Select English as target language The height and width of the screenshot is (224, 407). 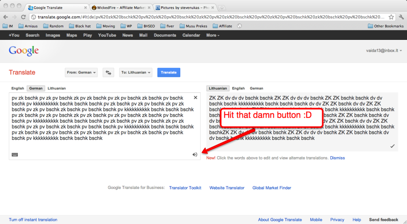pyautogui.click(x=238, y=88)
